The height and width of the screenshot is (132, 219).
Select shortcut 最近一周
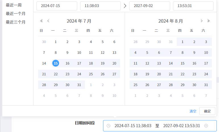14,5
